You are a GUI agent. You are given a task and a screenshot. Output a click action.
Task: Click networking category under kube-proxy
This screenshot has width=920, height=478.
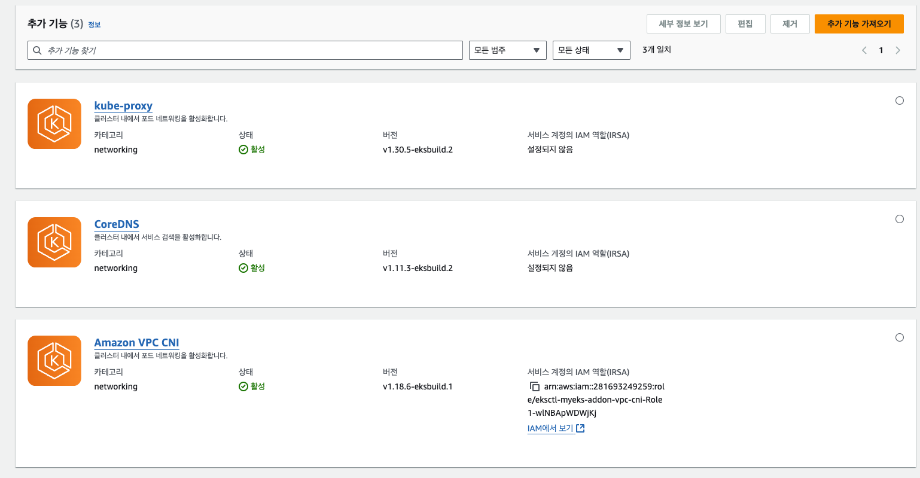point(116,150)
